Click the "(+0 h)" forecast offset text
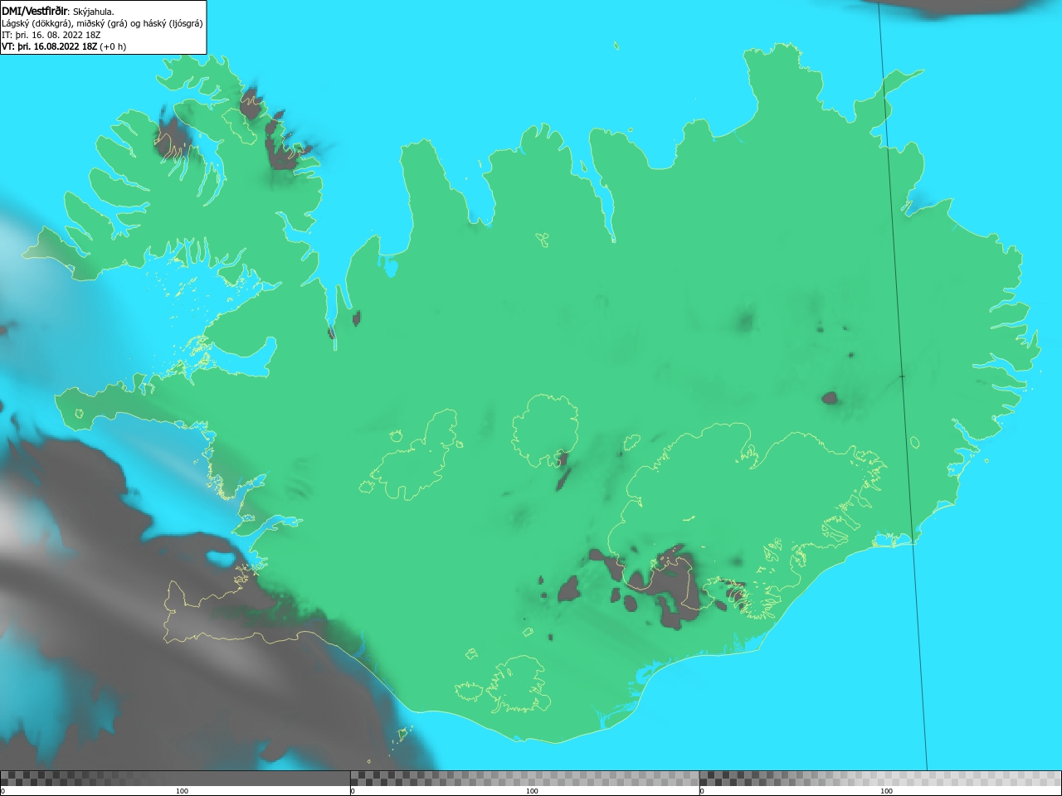 pyautogui.click(x=113, y=46)
